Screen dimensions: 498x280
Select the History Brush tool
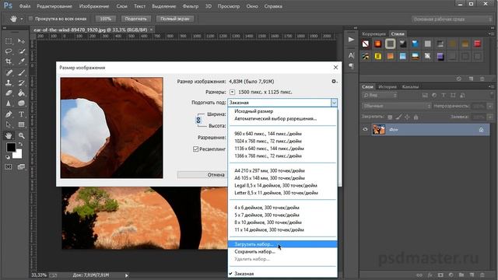pos(21,83)
